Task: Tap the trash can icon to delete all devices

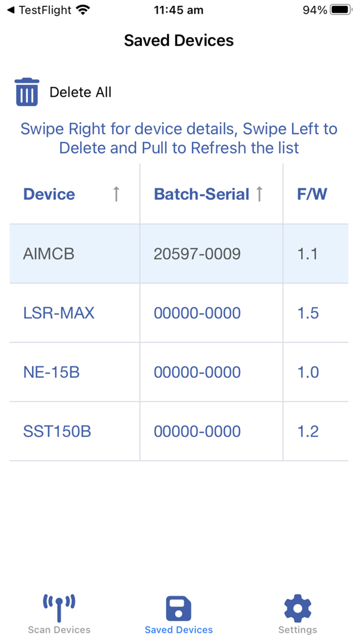Action: click(27, 91)
